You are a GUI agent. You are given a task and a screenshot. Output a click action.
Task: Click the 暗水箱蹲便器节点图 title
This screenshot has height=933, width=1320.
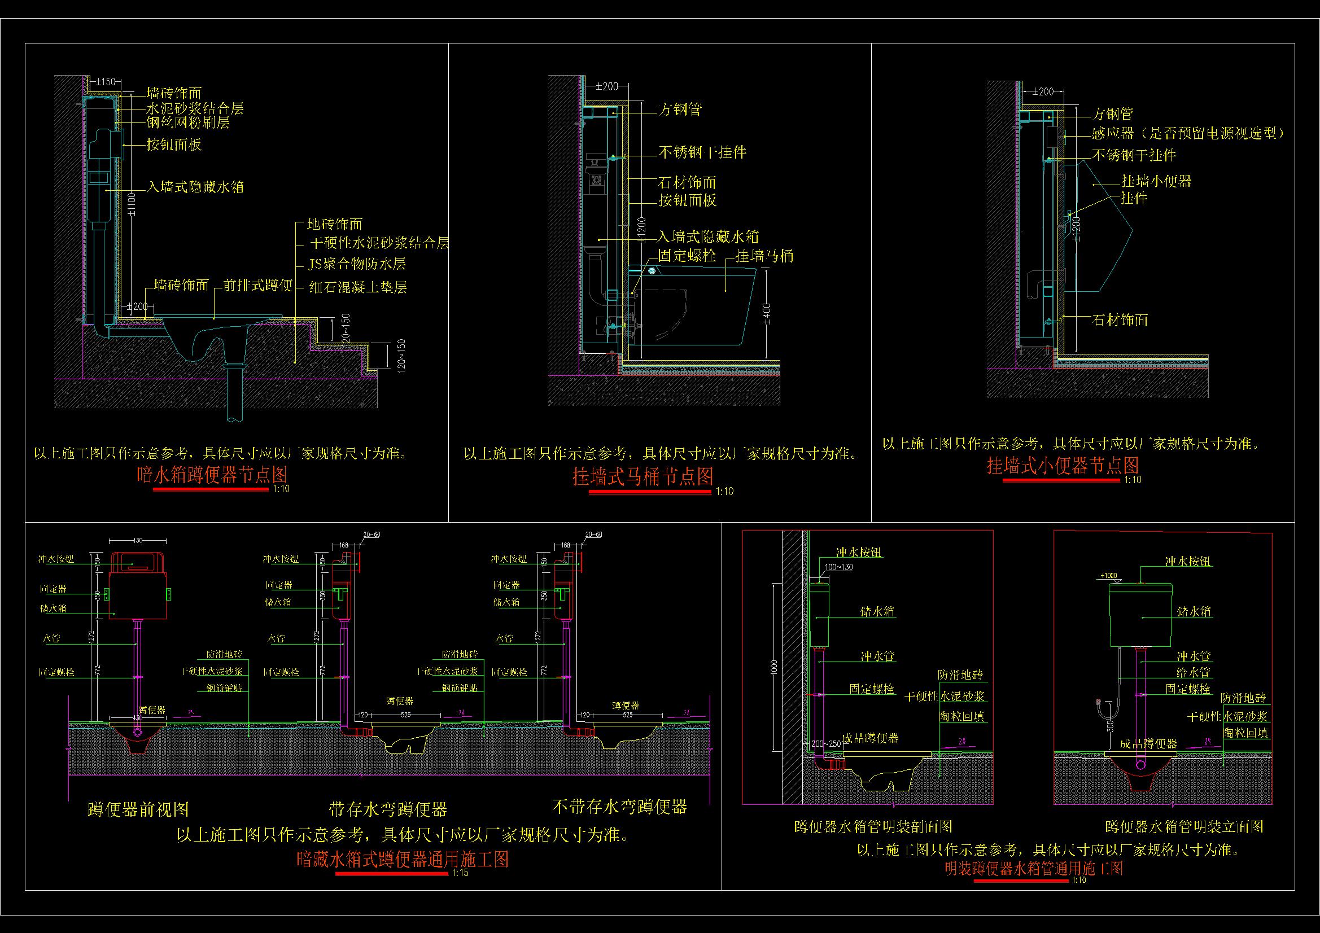pyautogui.click(x=212, y=475)
